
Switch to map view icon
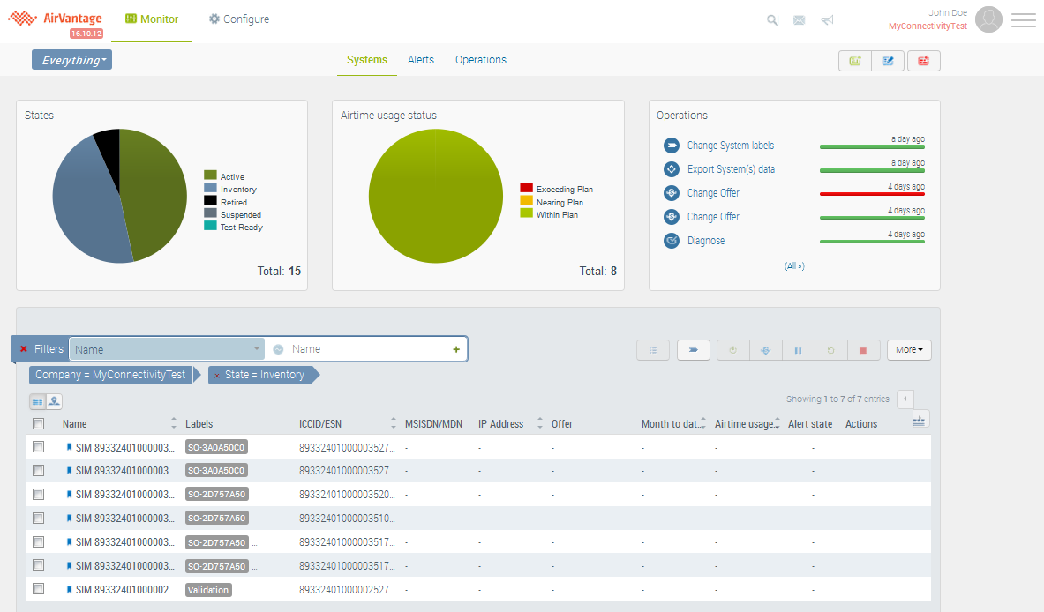click(55, 401)
